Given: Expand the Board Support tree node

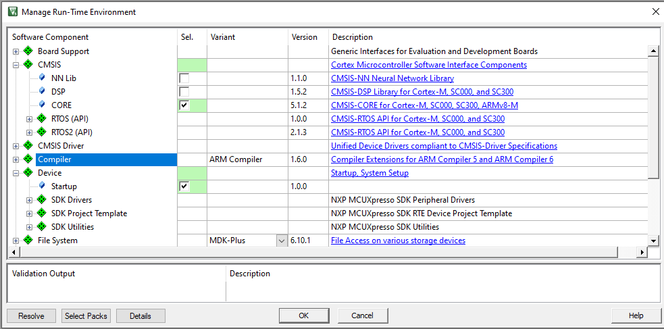Looking at the screenshot, I should click(x=16, y=51).
